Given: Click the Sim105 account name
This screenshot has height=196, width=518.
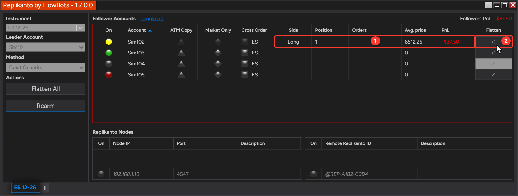Looking at the screenshot, I should pyautogui.click(x=136, y=75).
